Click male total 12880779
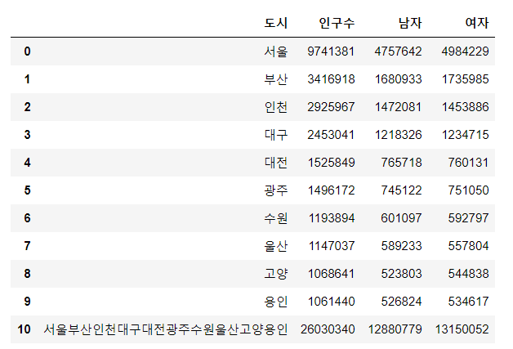This screenshot has width=513, height=349. click(395, 329)
